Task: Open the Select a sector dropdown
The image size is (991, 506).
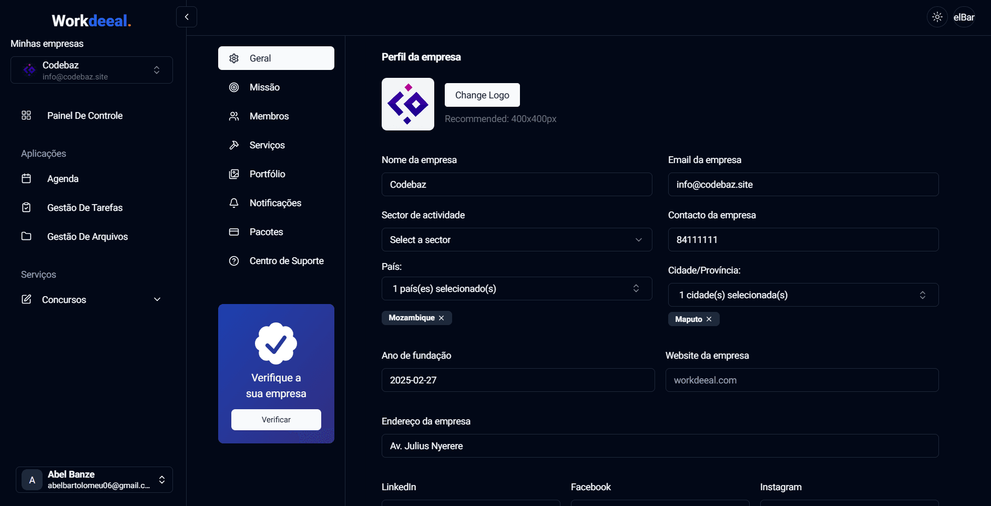Action: tap(517, 240)
